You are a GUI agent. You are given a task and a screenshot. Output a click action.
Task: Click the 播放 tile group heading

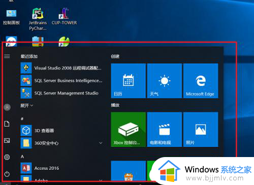pyautogui.click(x=115, y=105)
